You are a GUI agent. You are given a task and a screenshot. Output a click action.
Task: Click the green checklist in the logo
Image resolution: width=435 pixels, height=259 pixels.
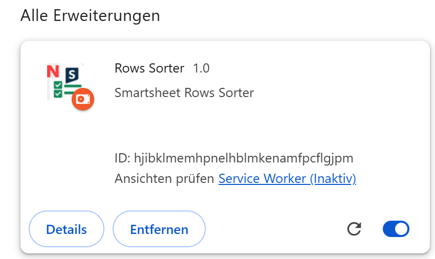tap(59, 89)
